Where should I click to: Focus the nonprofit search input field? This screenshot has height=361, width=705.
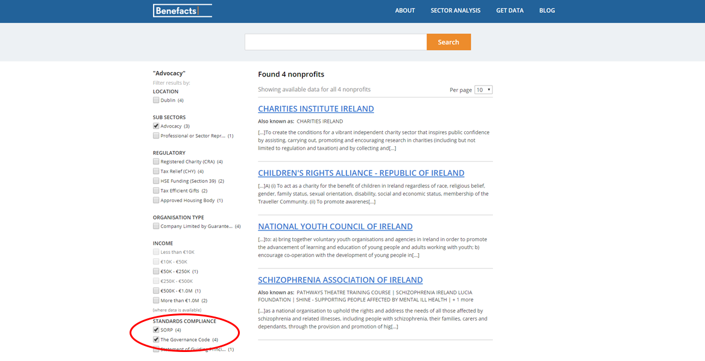336,42
